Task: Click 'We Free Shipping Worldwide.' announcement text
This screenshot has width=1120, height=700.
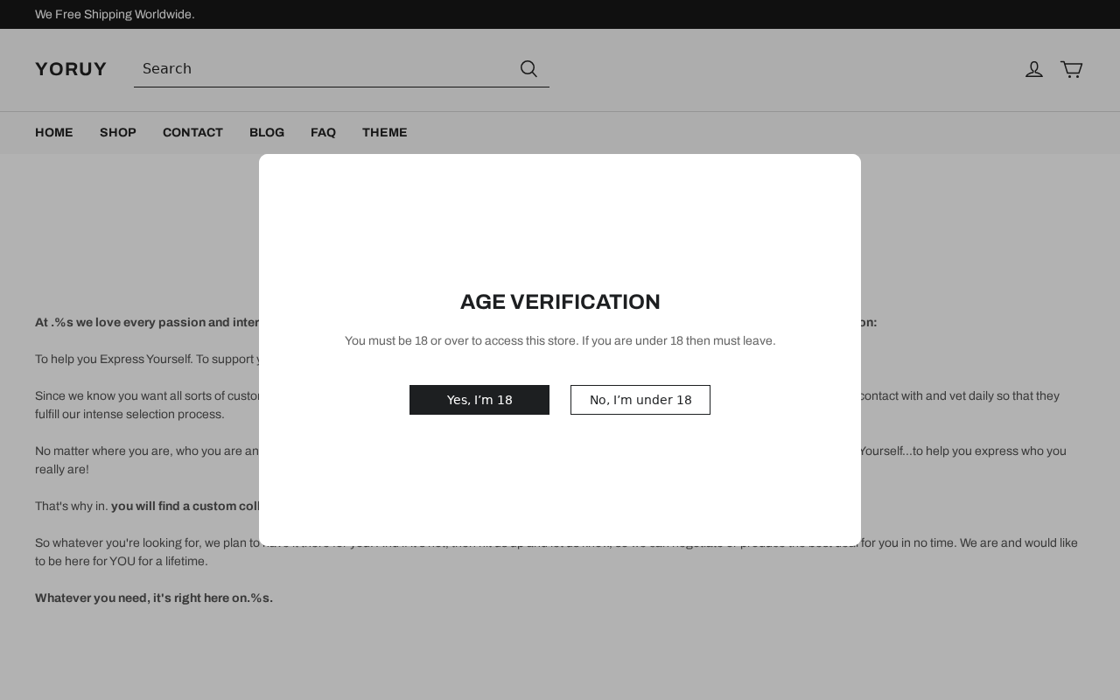Action: [x=115, y=15]
